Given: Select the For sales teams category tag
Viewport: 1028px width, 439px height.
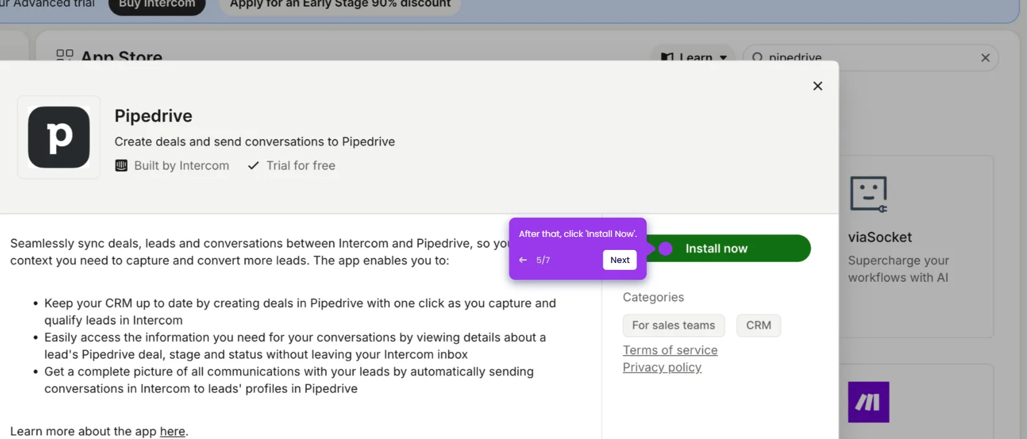Looking at the screenshot, I should pos(674,325).
